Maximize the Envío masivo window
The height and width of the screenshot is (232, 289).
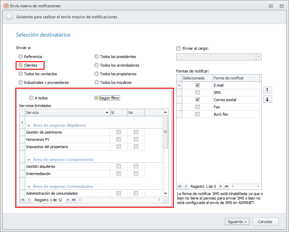pyautogui.click(x=271, y=6)
